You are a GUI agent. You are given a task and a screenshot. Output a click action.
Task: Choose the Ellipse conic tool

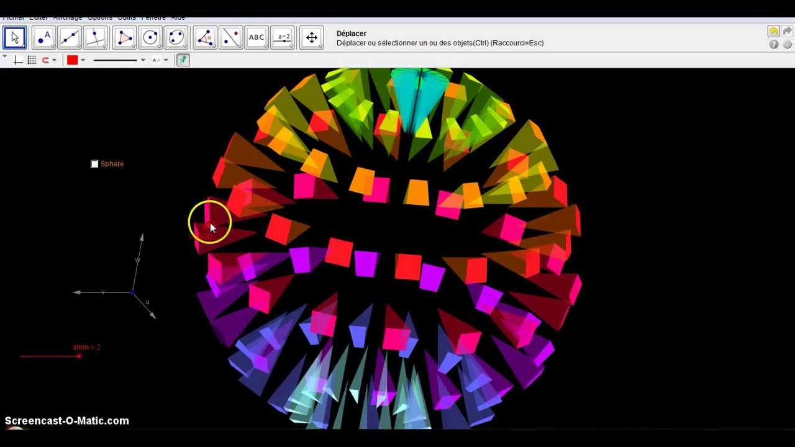tap(177, 38)
